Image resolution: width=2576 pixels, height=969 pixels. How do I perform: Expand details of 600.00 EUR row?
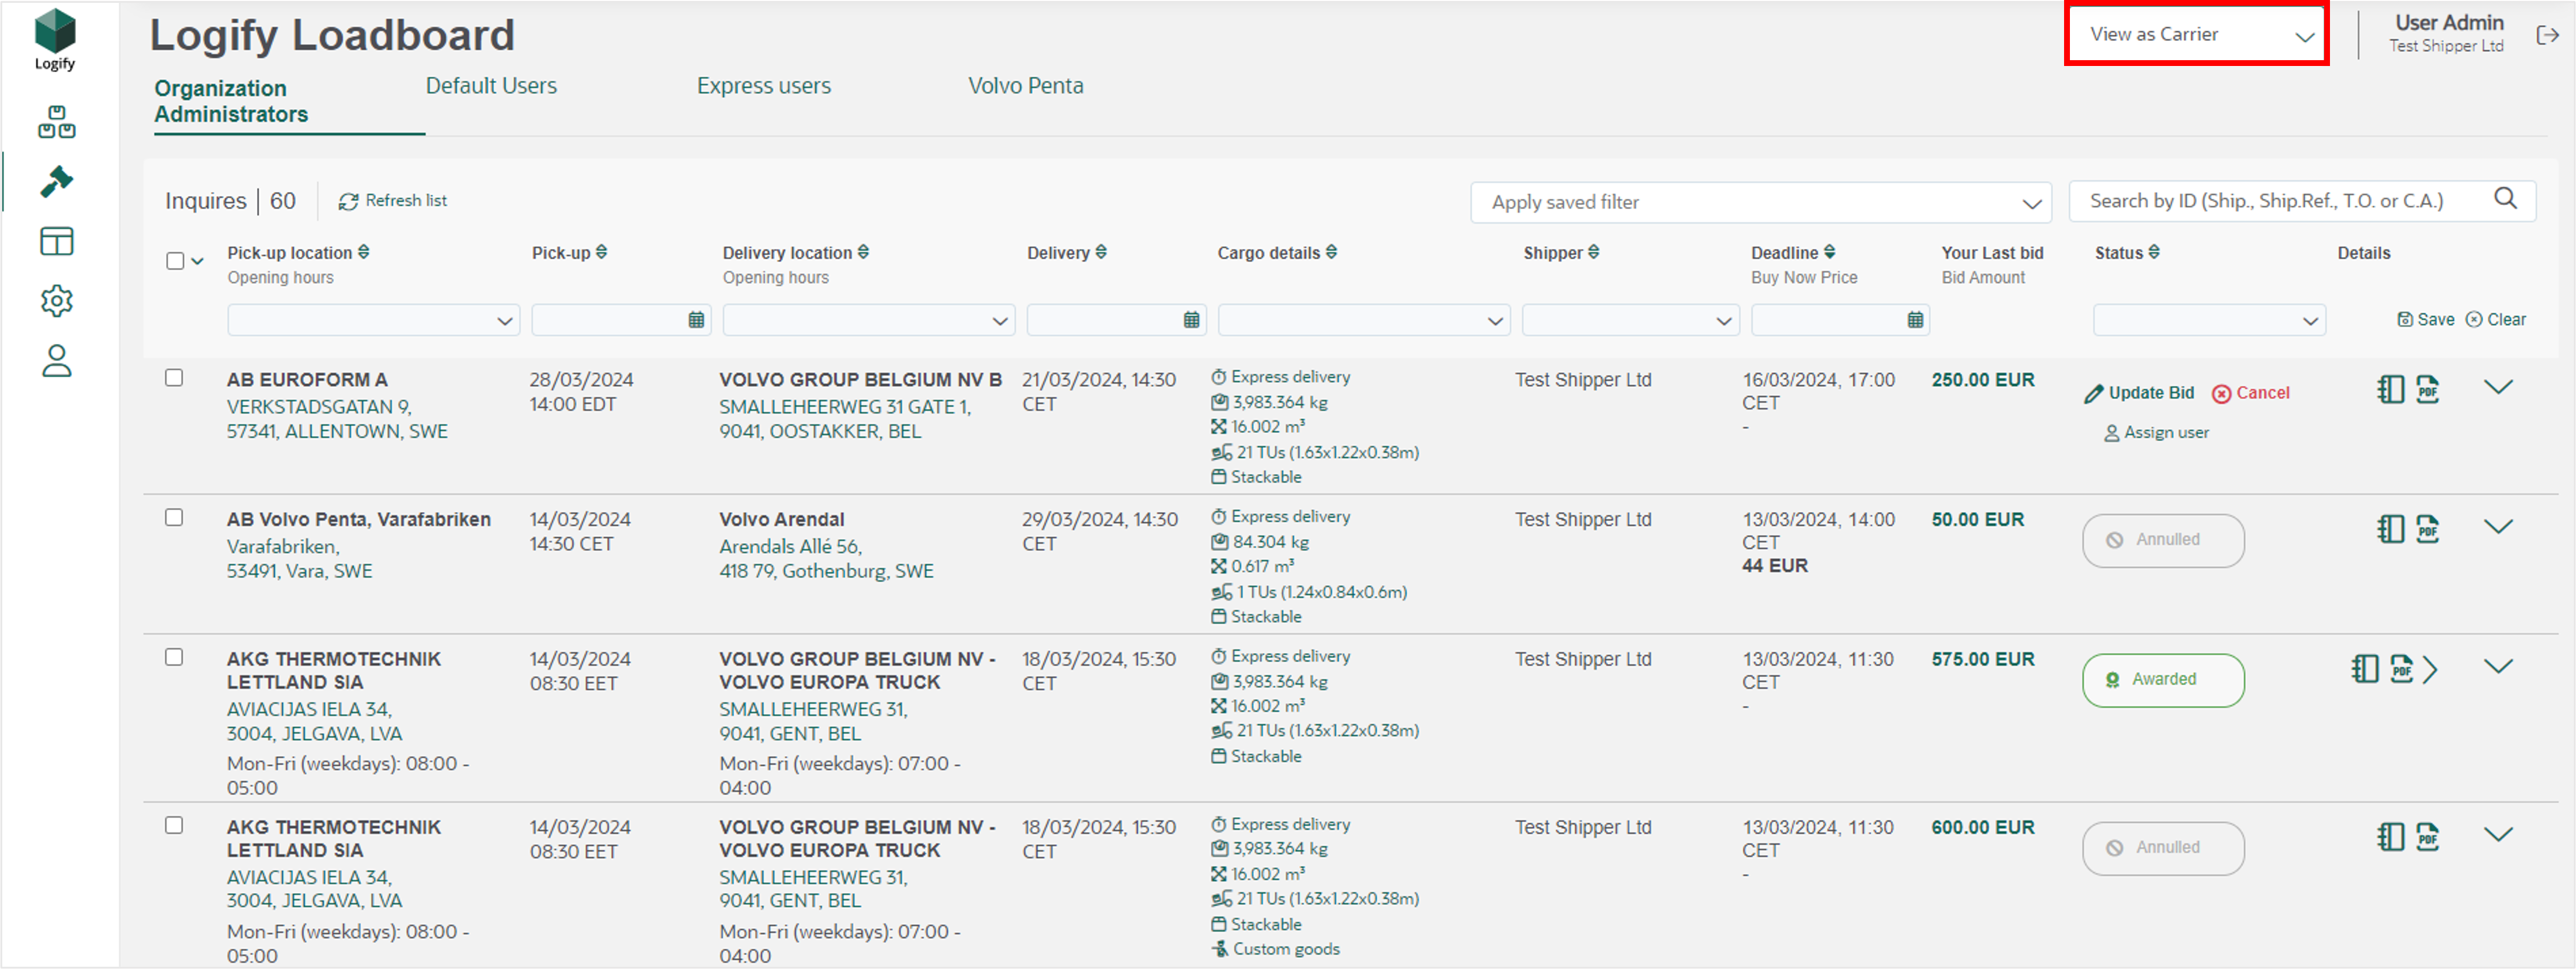(2498, 835)
